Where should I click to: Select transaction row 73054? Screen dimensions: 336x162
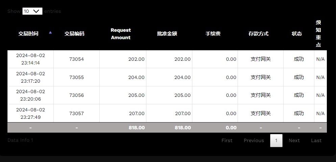point(76,59)
